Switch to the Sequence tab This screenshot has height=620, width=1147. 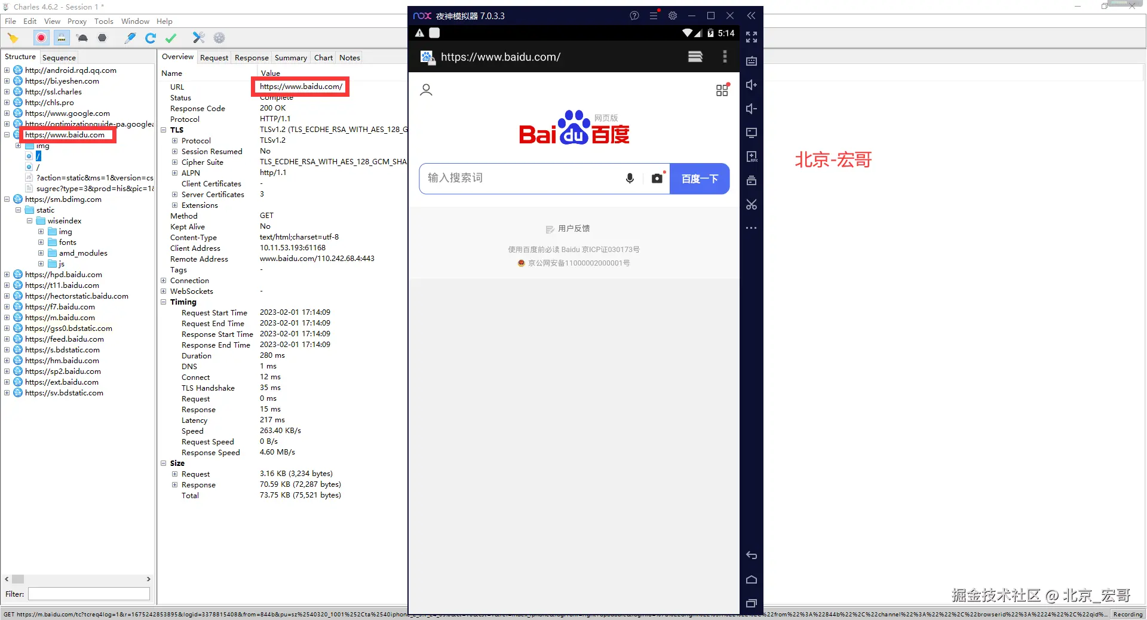point(59,57)
